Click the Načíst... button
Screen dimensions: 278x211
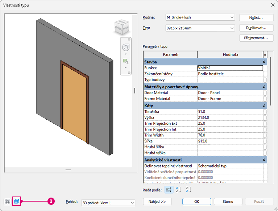tap(256, 17)
